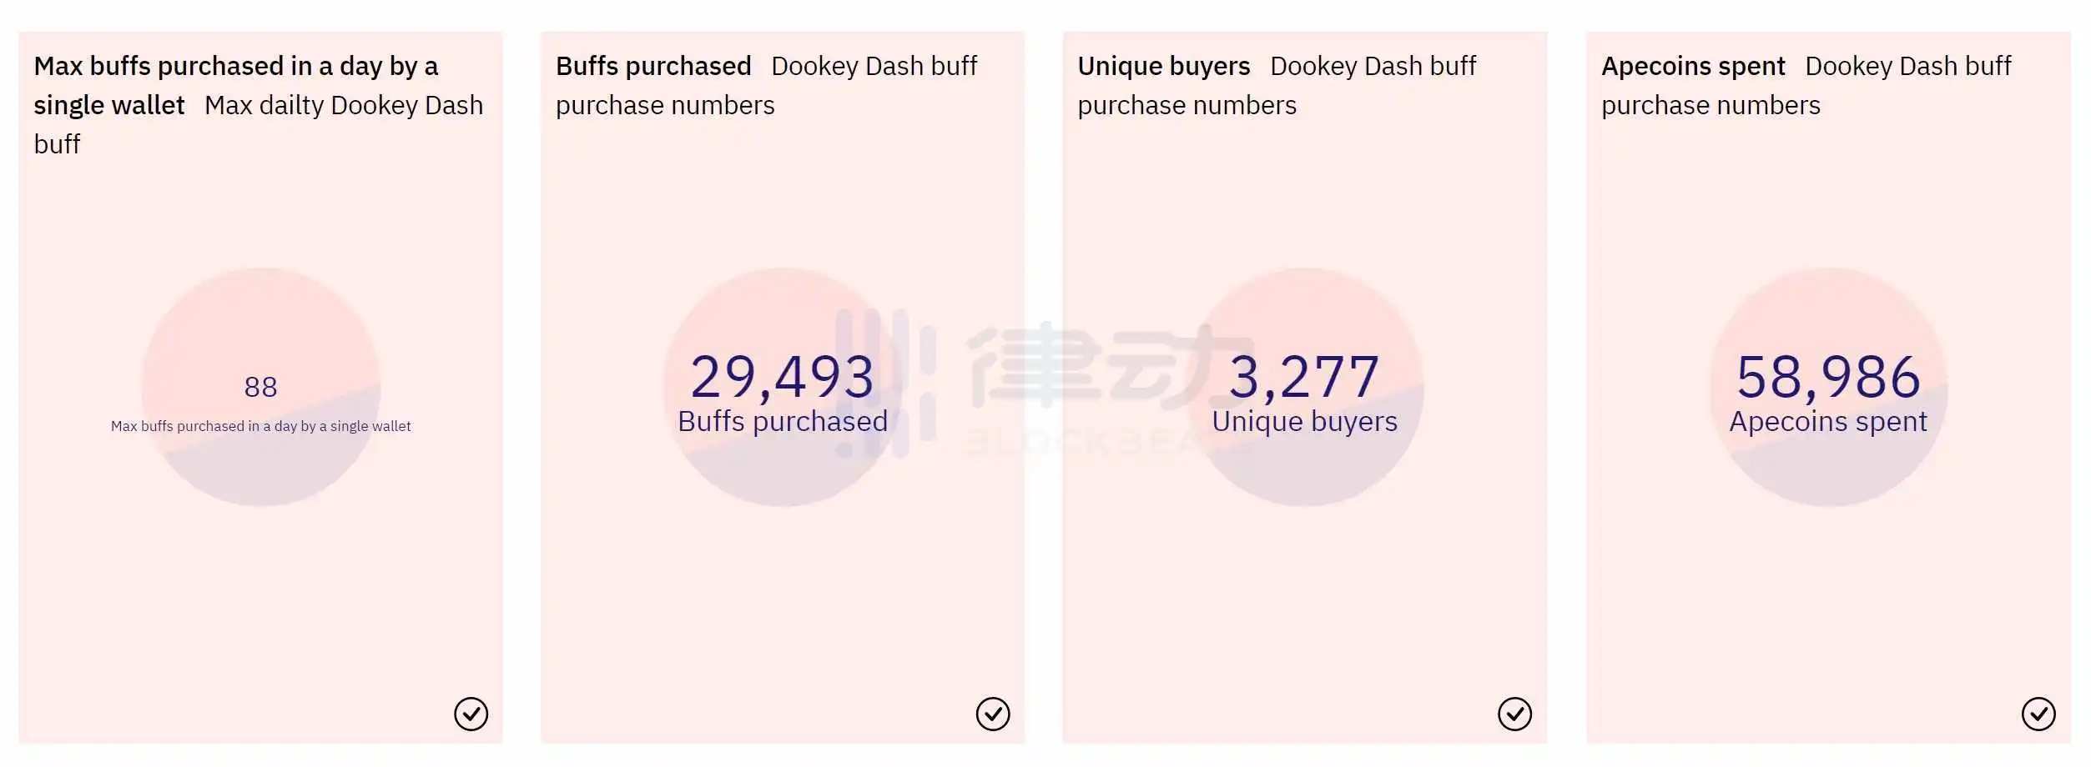Click query subtitle under 'Buffs purchased' title
Viewport: 2091px width, 767px height.
767,86
